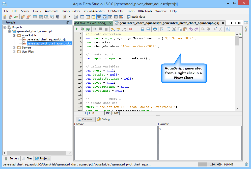Select generated_chart_aquascript.xjs file in tree

pyautogui.click(x=46, y=39)
